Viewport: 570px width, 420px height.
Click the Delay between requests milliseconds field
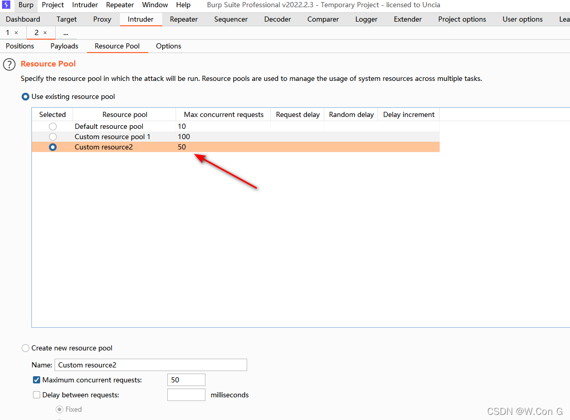pyautogui.click(x=186, y=395)
